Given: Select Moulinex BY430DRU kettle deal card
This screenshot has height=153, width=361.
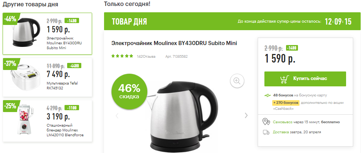Looking at the screenshot, I should [x=47, y=34].
